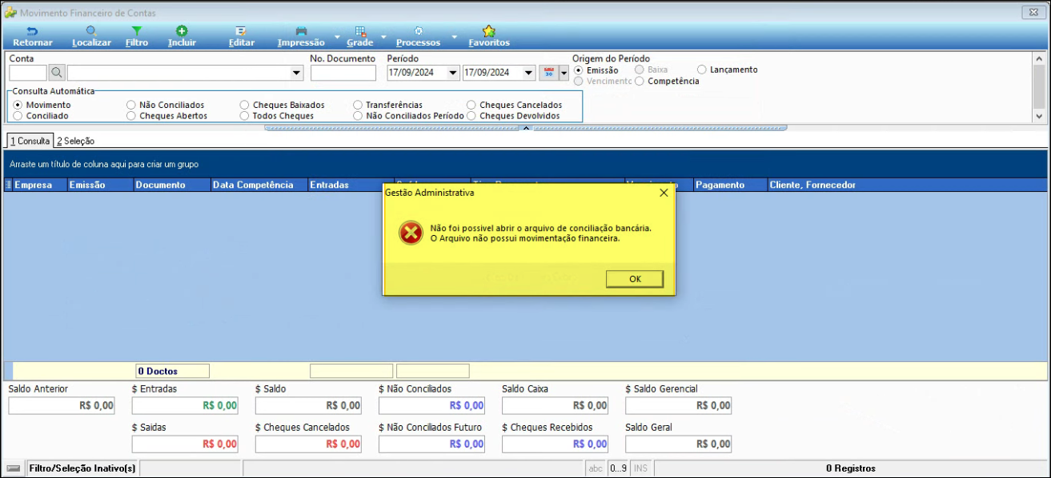The image size is (1051, 478).
Task: Click the No. Documento input field
Action: click(343, 73)
